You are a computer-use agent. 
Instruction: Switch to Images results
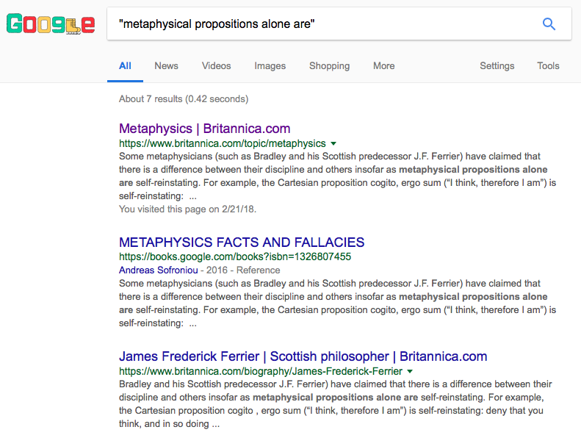click(x=270, y=66)
